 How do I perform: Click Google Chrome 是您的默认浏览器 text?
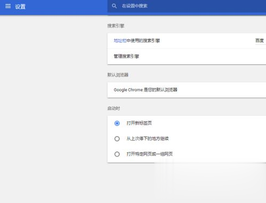(145, 90)
